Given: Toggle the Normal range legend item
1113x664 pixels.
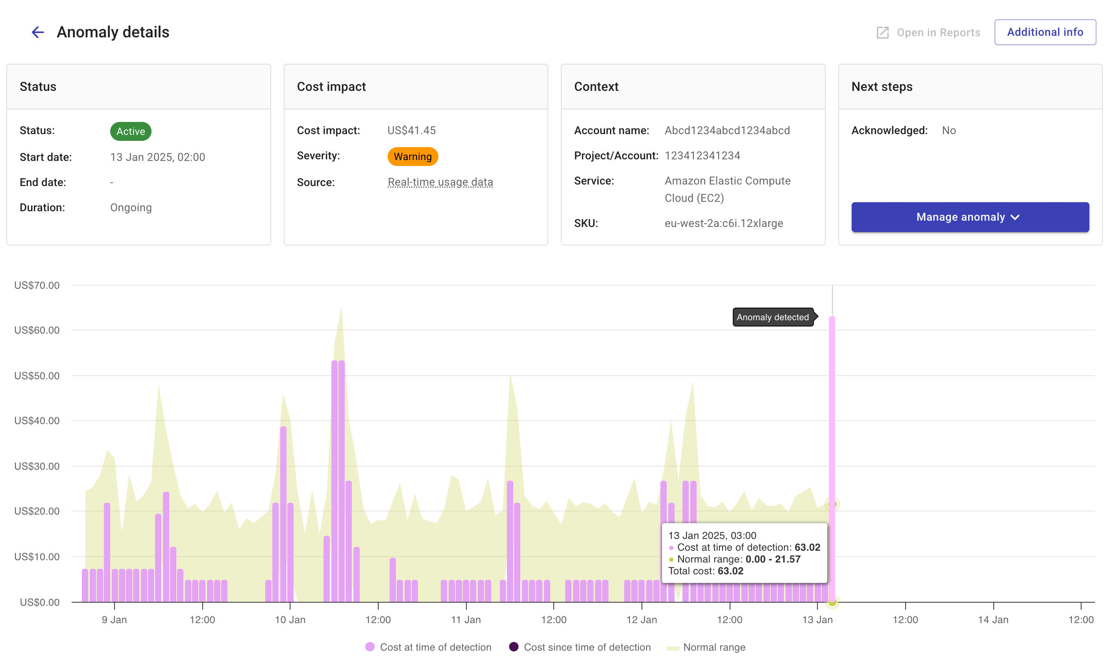Looking at the screenshot, I should (705, 647).
